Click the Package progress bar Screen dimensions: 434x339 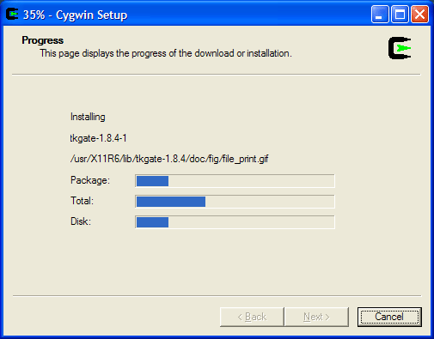coord(235,181)
